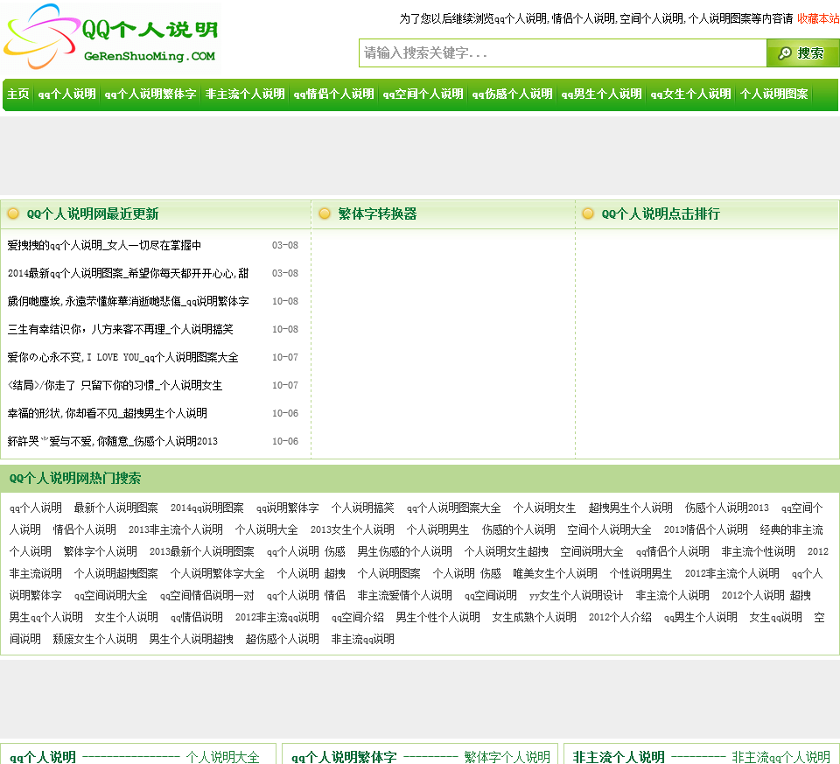Click hot search tag 伤感个人说明2013

click(727, 508)
